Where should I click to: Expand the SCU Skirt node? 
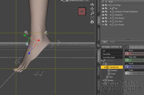pos(111,21)
